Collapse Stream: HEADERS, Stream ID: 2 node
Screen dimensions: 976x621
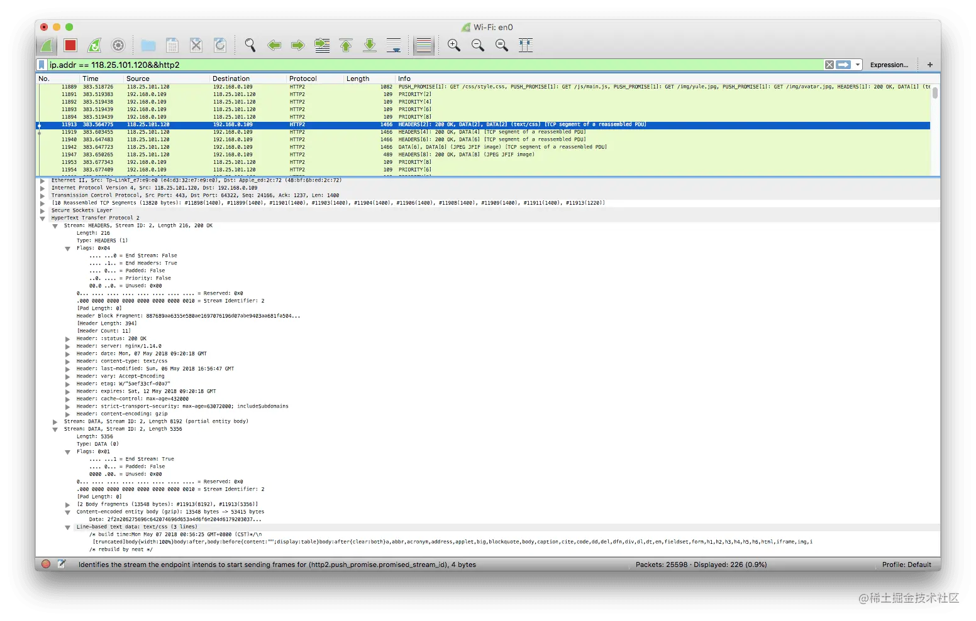click(55, 226)
